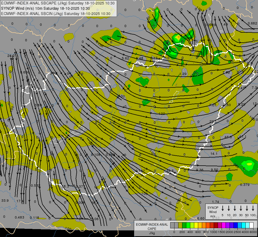This screenshot has width=258, height=237.
Task: Click the 5 m/s wind arrow in legend
Action: 222,208
